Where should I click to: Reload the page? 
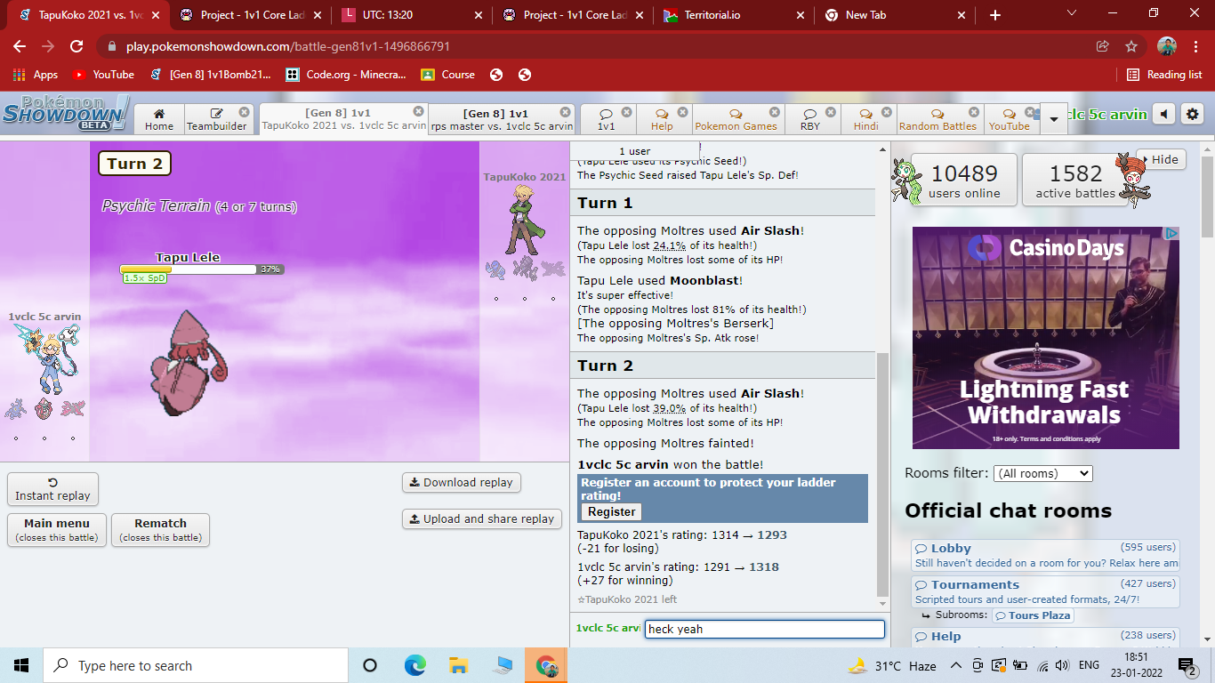pos(76,46)
